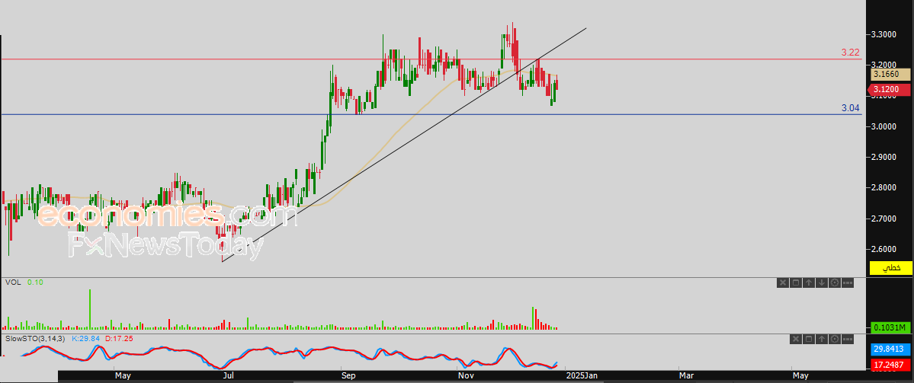Click the Nov label on time axis

[x=466, y=376]
